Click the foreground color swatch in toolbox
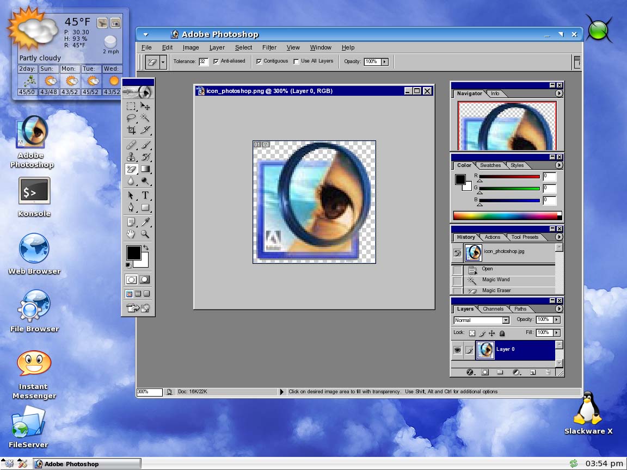Image resolution: width=627 pixels, height=470 pixels. tap(133, 253)
